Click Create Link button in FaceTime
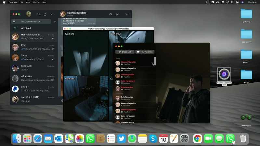This screenshot has width=260, height=146. click(x=125, y=52)
